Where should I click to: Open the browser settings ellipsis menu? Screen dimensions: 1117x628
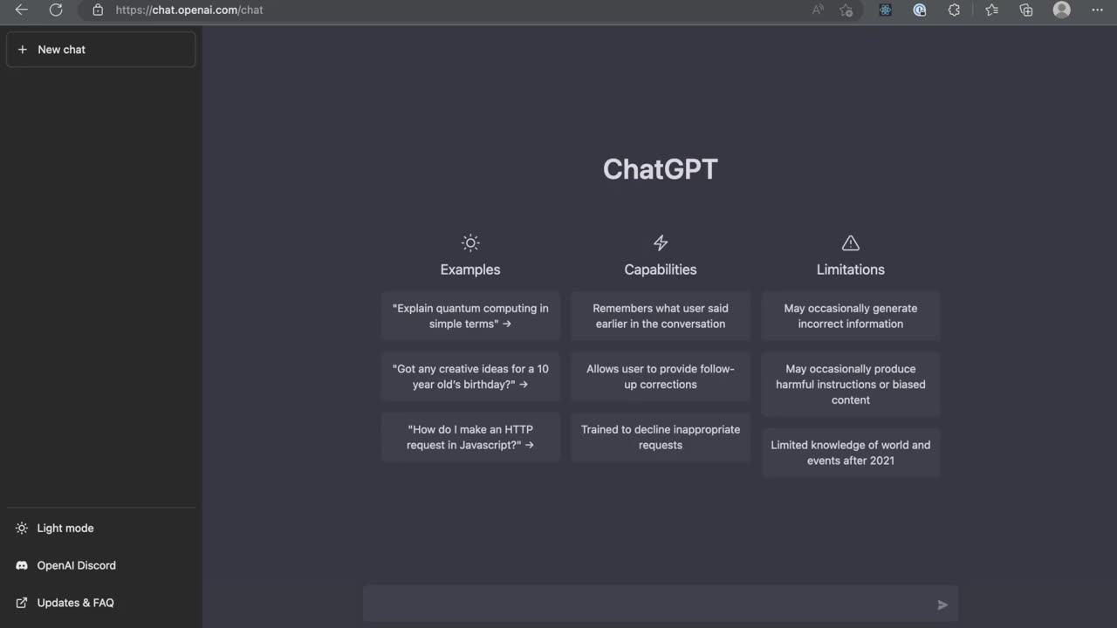[1098, 10]
